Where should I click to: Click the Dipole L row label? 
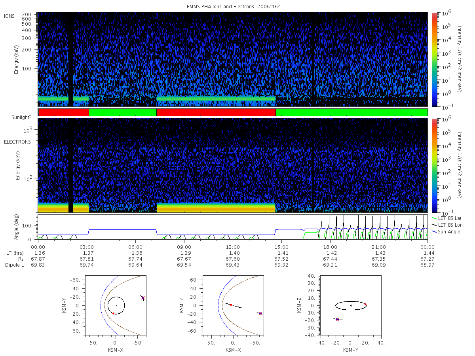point(15,265)
